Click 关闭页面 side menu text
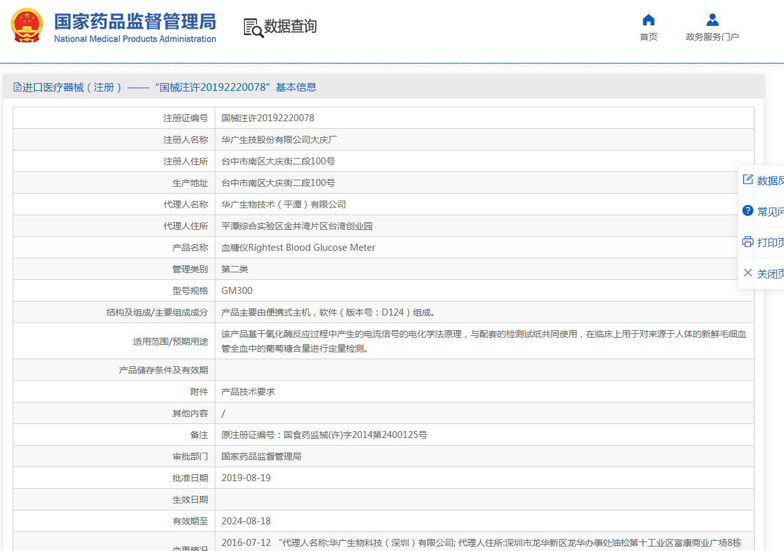Image resolution: width=784 pixels, height=551 pixels. 771,274
